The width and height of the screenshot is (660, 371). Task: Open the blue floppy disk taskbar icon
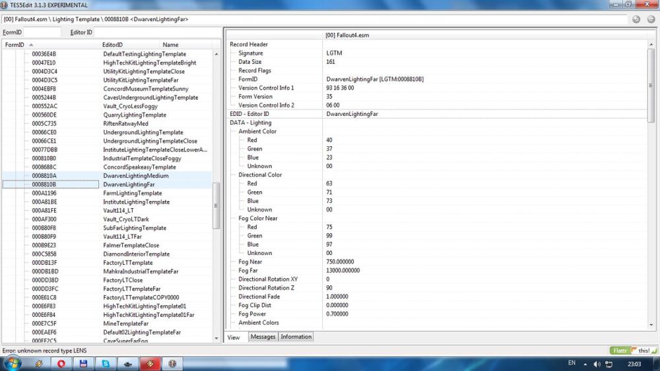coord(83,364)
